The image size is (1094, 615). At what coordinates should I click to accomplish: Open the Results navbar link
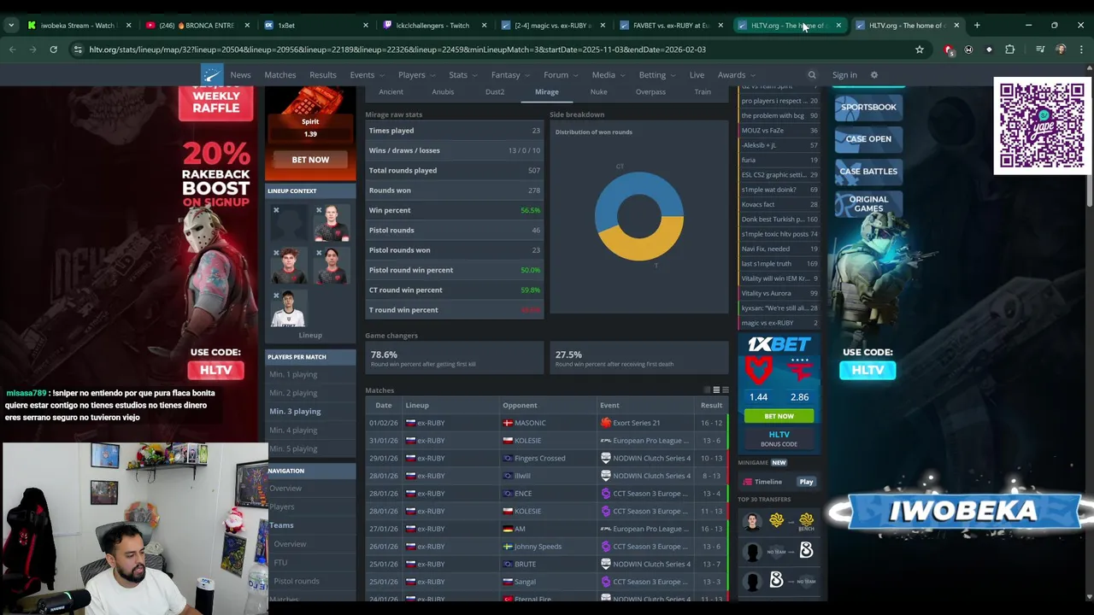(x=323, y=75)
